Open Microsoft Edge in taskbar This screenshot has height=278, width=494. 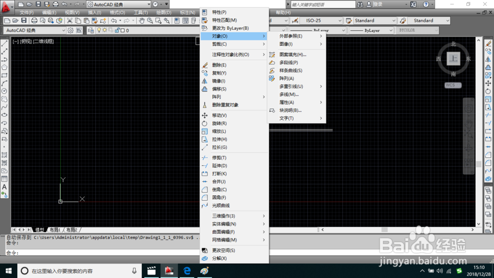(x=187, y=271)
